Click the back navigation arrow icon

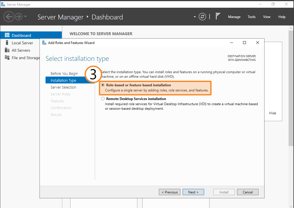9,17
